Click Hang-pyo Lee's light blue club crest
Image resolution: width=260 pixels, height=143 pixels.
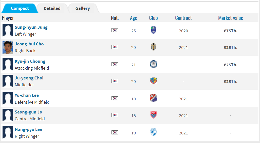pyautogui.click(x=153, y=132)
